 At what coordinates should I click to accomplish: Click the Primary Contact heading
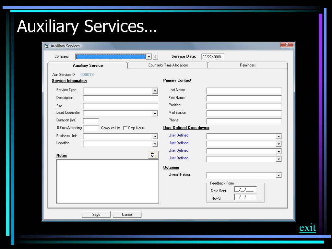point(177,80)
